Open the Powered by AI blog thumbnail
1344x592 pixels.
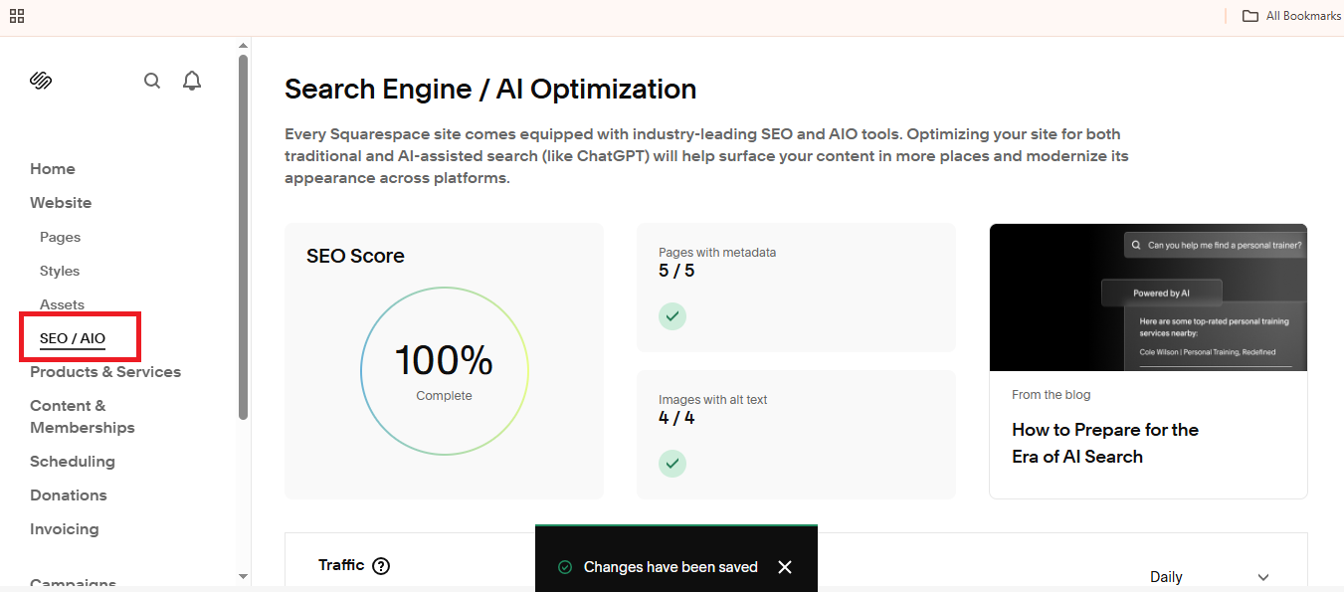click(1148, 297)
